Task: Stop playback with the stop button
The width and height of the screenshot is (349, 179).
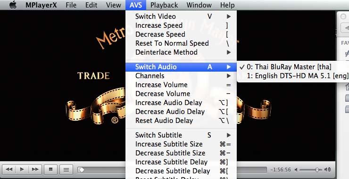Action: click(50, 170)
